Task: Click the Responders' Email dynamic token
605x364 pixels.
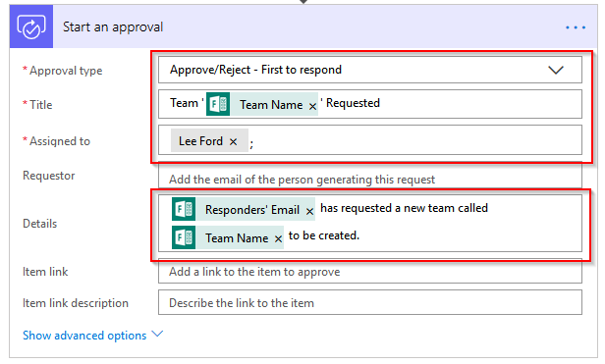Action: pyautogui.click(x=252, y=209)
